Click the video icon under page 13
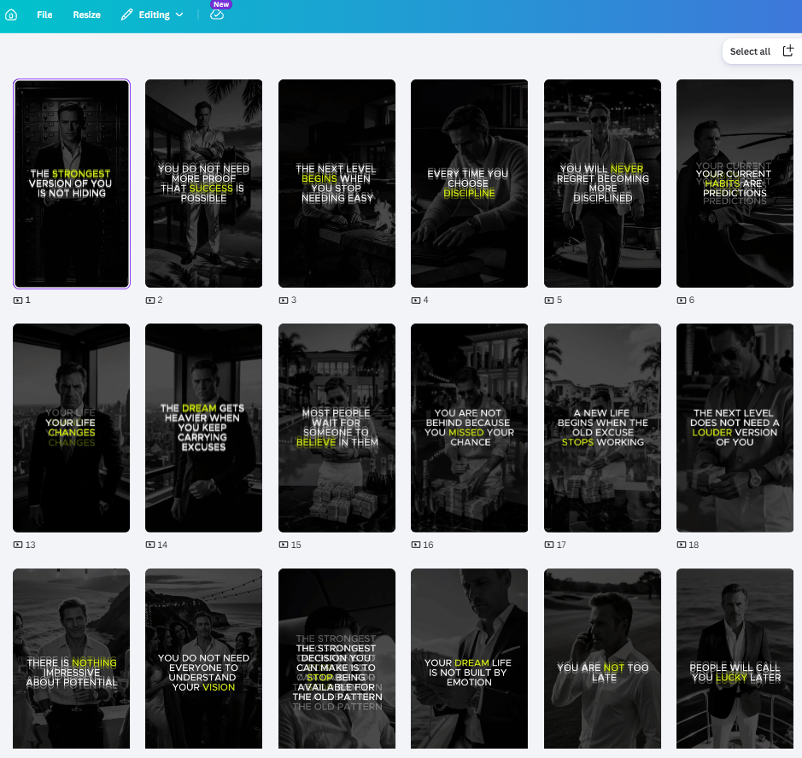The width and height of the screenshot is (802, 758). click(x=18, y=545)
